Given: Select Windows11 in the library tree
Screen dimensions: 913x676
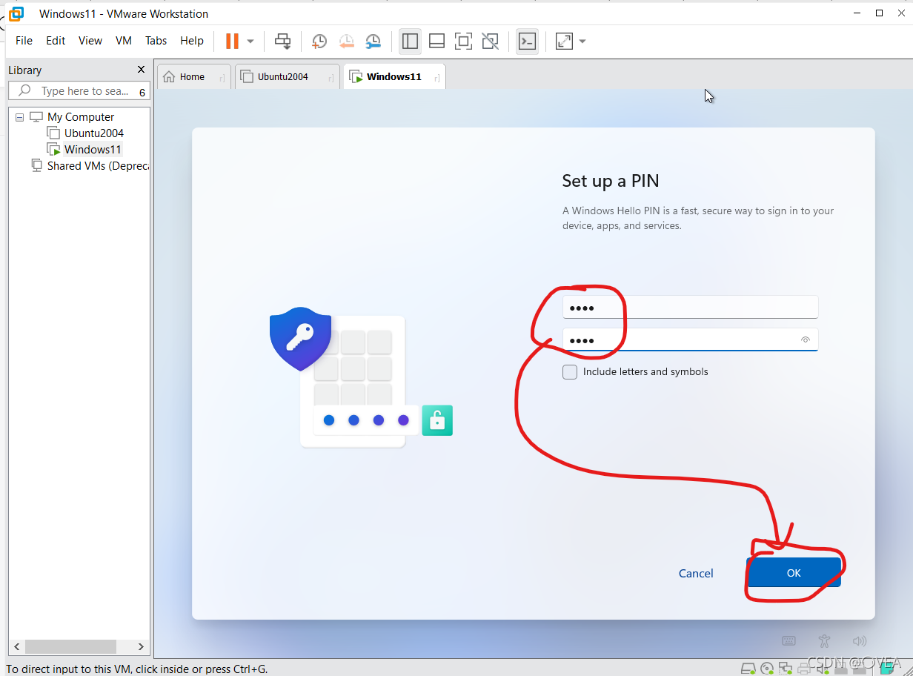Looking at the screenshot, I should click(93, 150).
